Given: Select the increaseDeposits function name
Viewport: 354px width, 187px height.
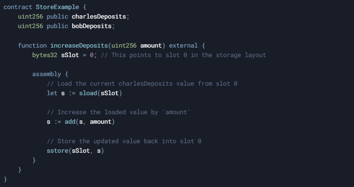Looking at the screenshot, I should click(x=79, y=46).
